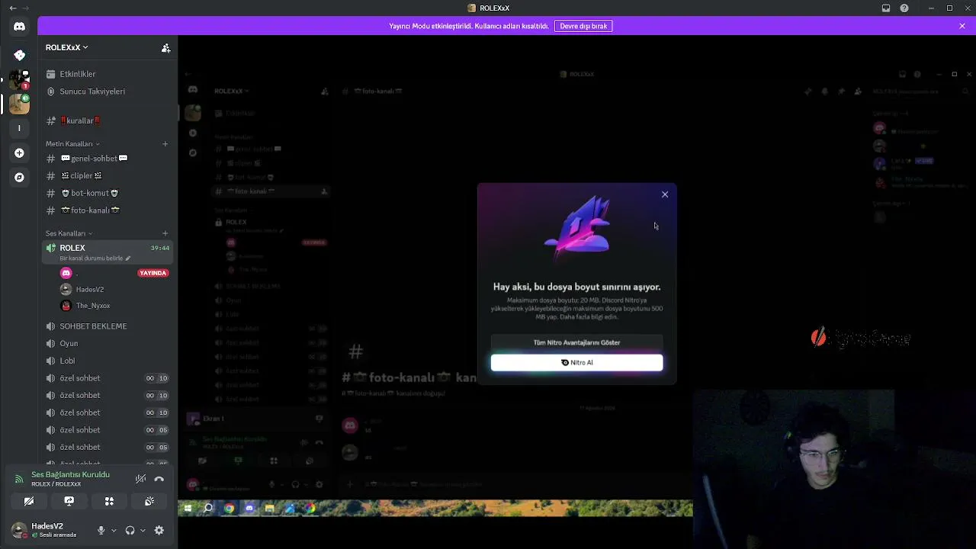Open Sunucu Takviyeleri
The height and width of the screenshot is (549, 976).
108,91
